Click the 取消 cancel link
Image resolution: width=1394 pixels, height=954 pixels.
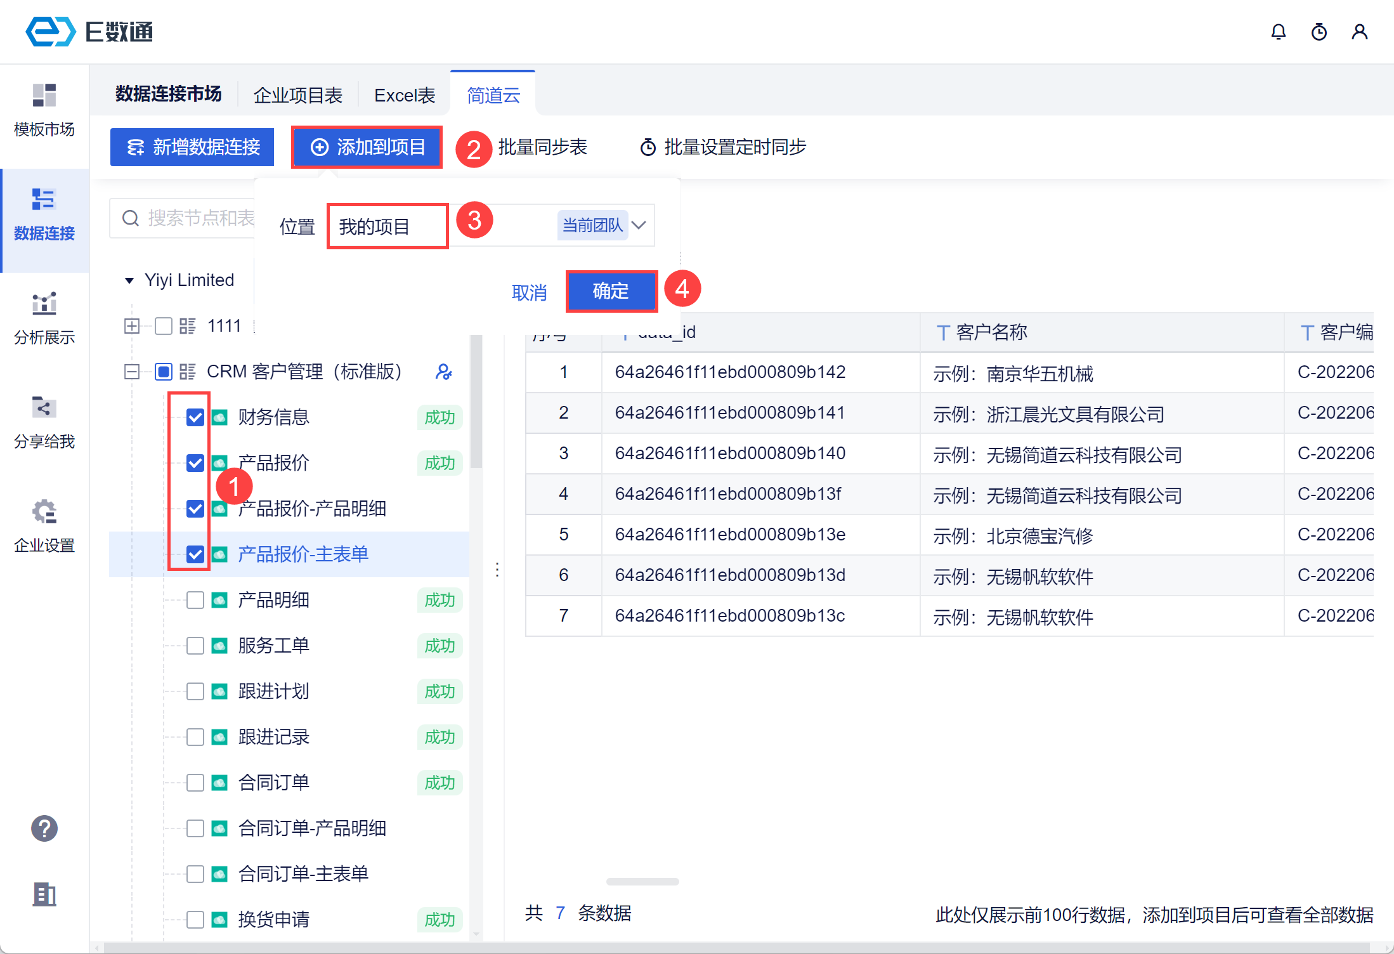tap(529, 292)
